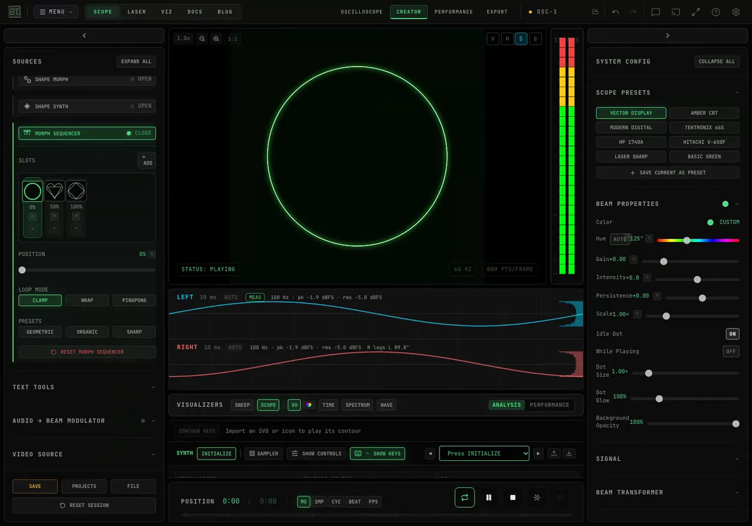Open the Press INITIALIZE preset dropdown
The height and width of the screenshot is (526, 752).
coord(484,453)
